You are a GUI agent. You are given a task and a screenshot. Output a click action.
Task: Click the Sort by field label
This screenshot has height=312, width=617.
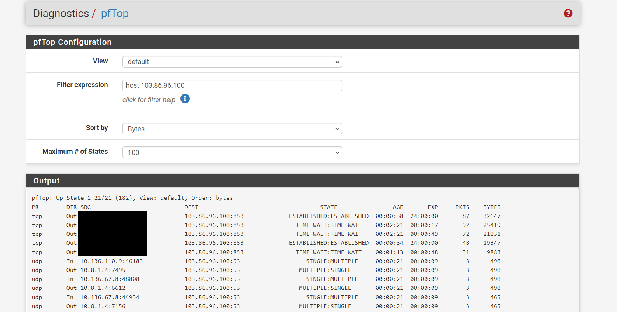(97, 128)
